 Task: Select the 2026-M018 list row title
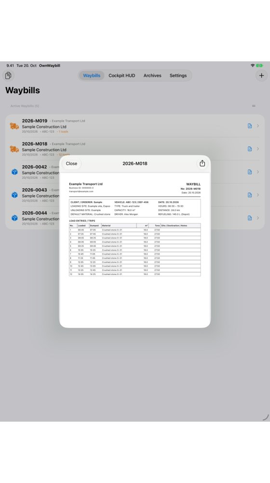[34, 144]
